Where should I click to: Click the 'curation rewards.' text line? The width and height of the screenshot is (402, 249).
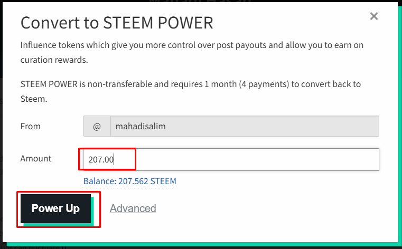pyautogui.click(x=53, y=60)
